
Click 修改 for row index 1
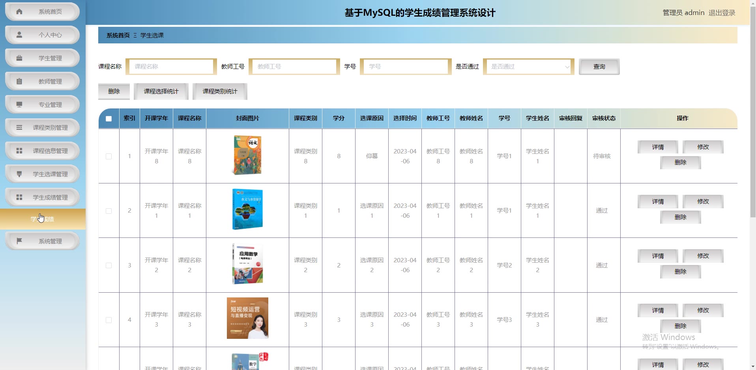point(703,147)
